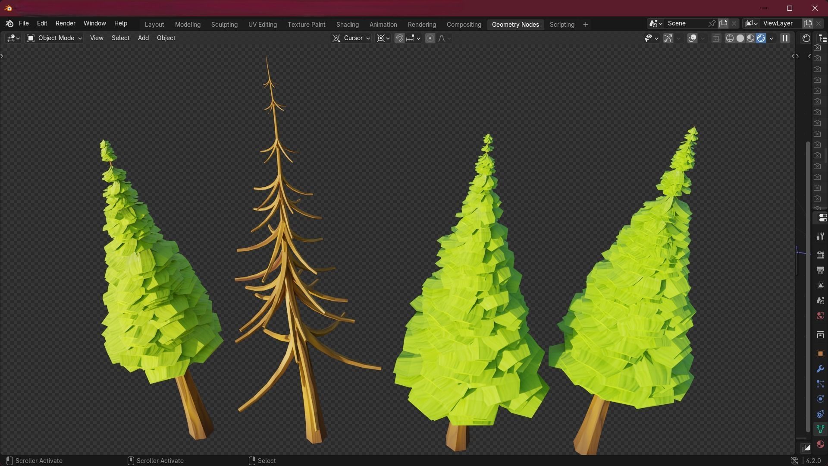The height and width of the screenshot is (466, 828).
Task: Open the Particles properties tab
Action: [x=820, y=384]
